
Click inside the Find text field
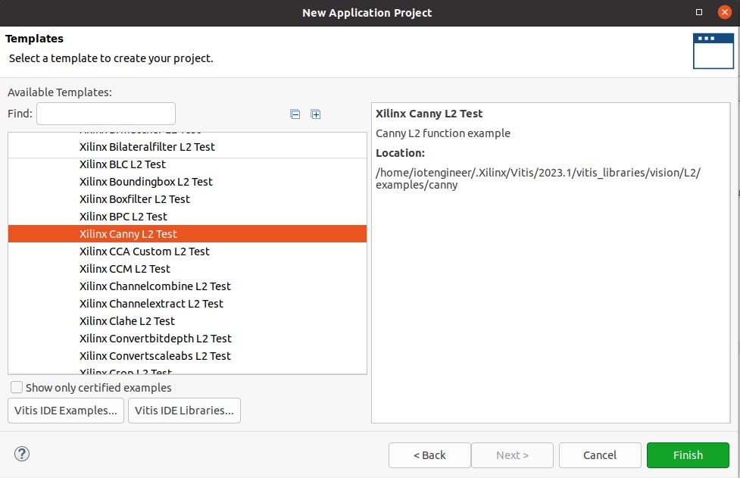point(106,114)
